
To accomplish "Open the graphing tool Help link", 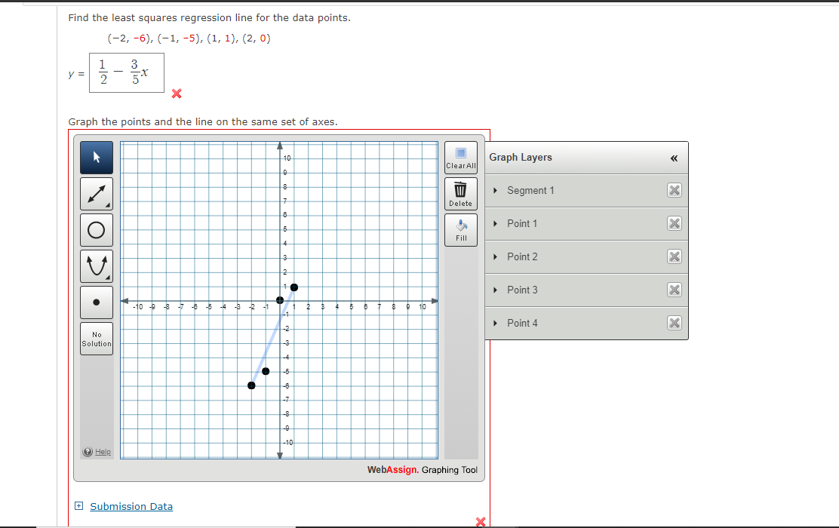I will [x=103, y=452].
